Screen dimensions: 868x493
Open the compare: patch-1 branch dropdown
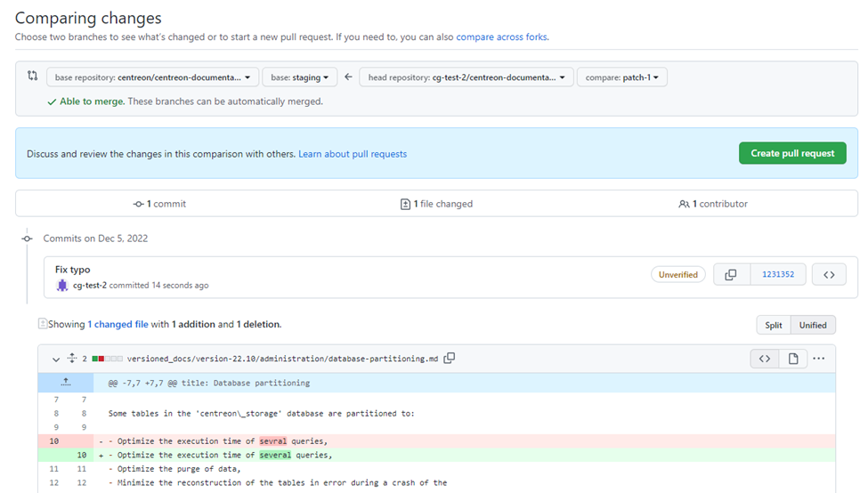pyautogui.click(x=621, y=77)
